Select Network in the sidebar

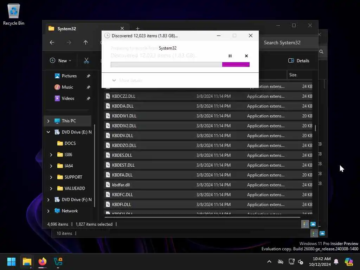coord(66,211)
